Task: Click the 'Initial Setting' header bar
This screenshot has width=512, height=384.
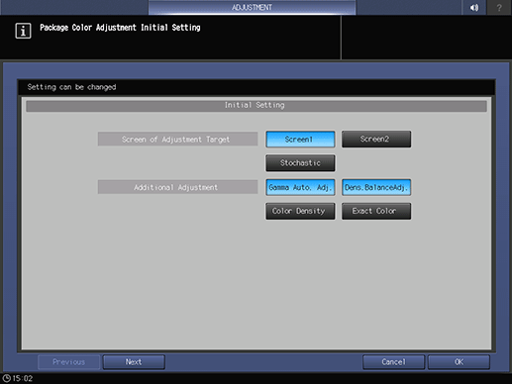Action: click(256, 106)
